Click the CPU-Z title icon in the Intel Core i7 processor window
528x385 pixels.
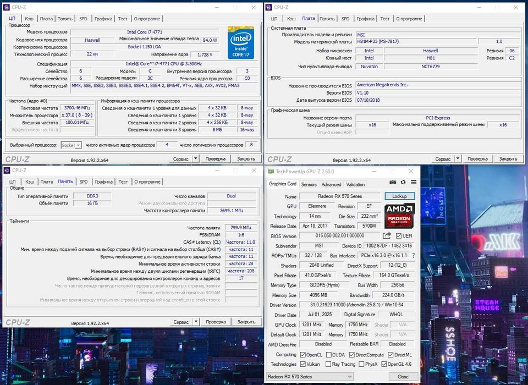point(7,7)
